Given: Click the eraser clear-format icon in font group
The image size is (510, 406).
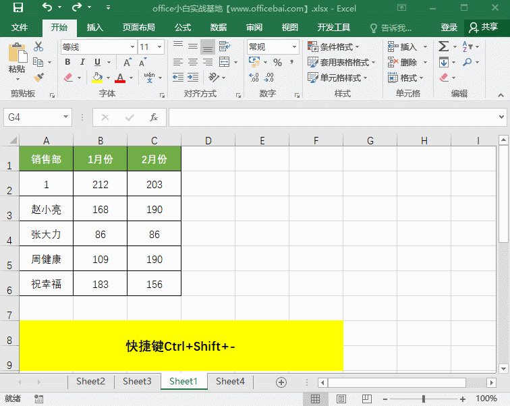Looking at the screenshot, I should (x=68, y=78).
